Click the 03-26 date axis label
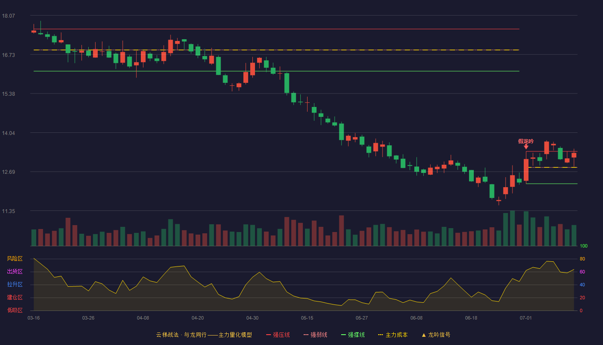The width and height of the screenshot is (603, 345). coord(88,318)
